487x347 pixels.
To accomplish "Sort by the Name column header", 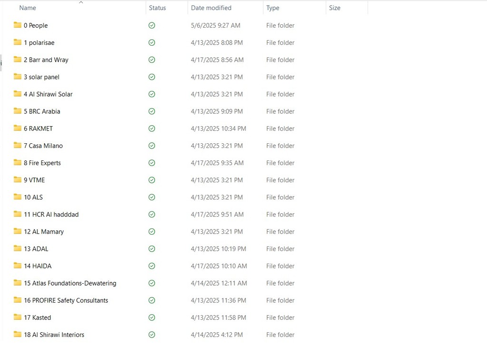I will pyautogui.click(x=28, y=8).
